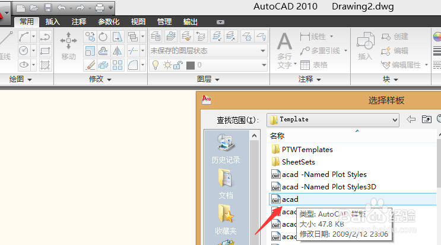Select the Scale tool
This screenshot has height=245, width=441.
[90, 51]
